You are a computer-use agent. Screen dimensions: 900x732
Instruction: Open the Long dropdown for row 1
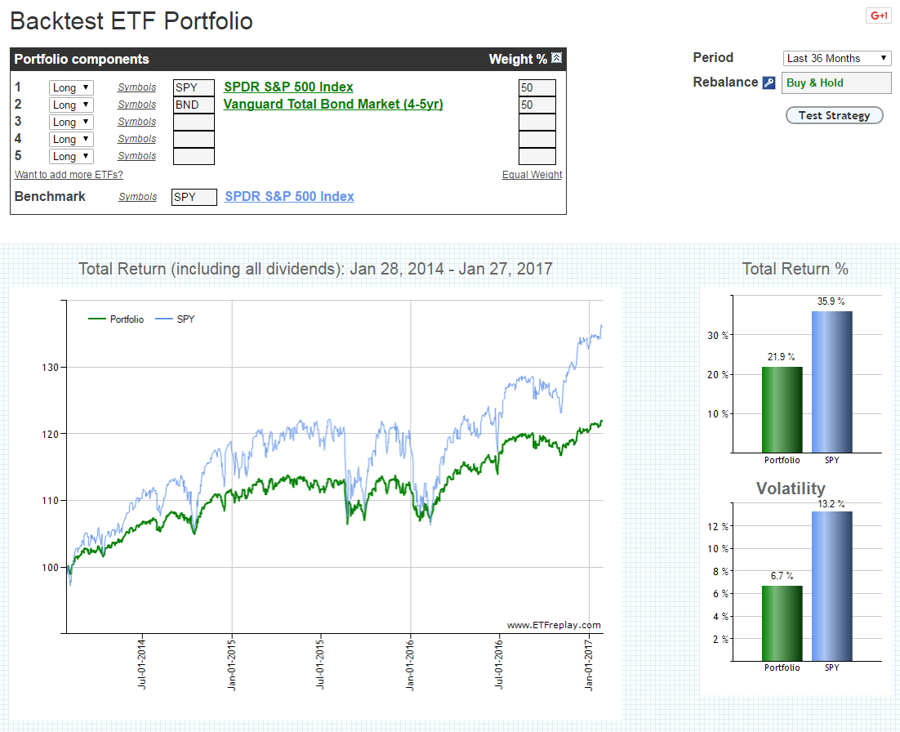70,87
